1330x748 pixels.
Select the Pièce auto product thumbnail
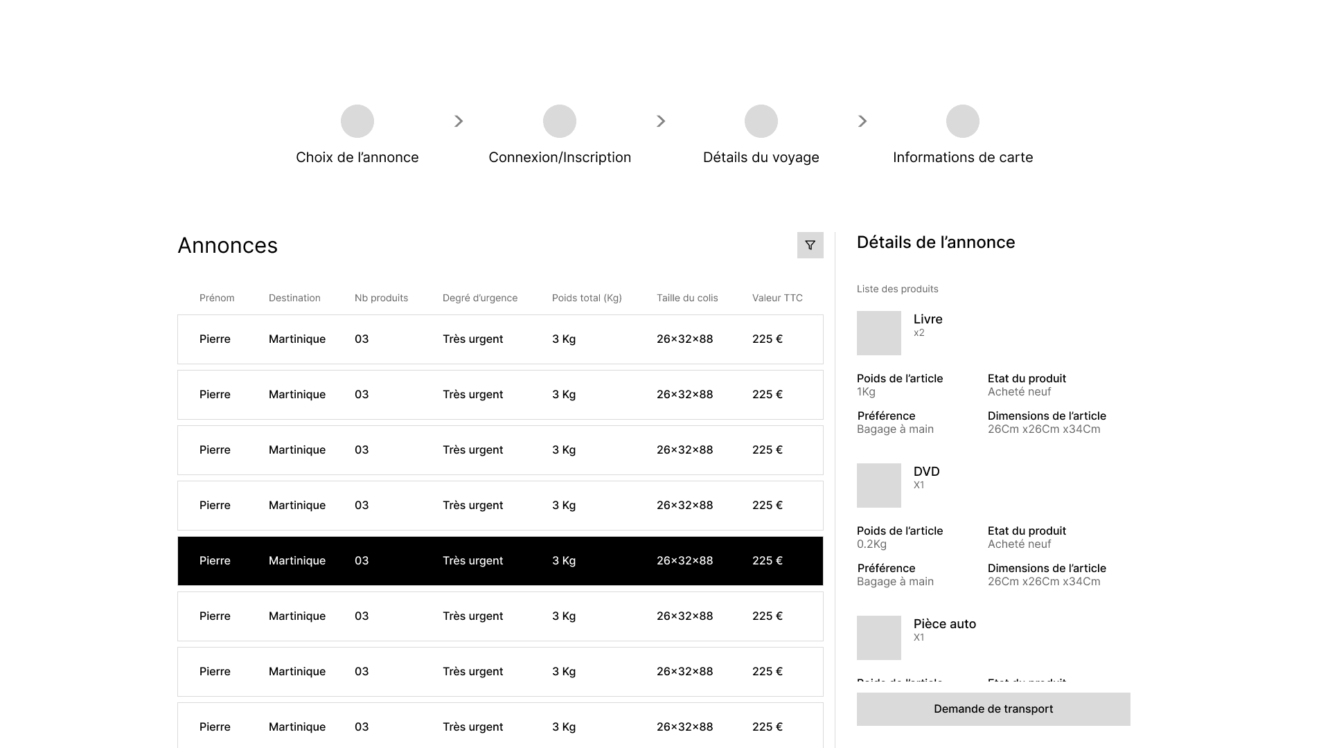[878, 638]
